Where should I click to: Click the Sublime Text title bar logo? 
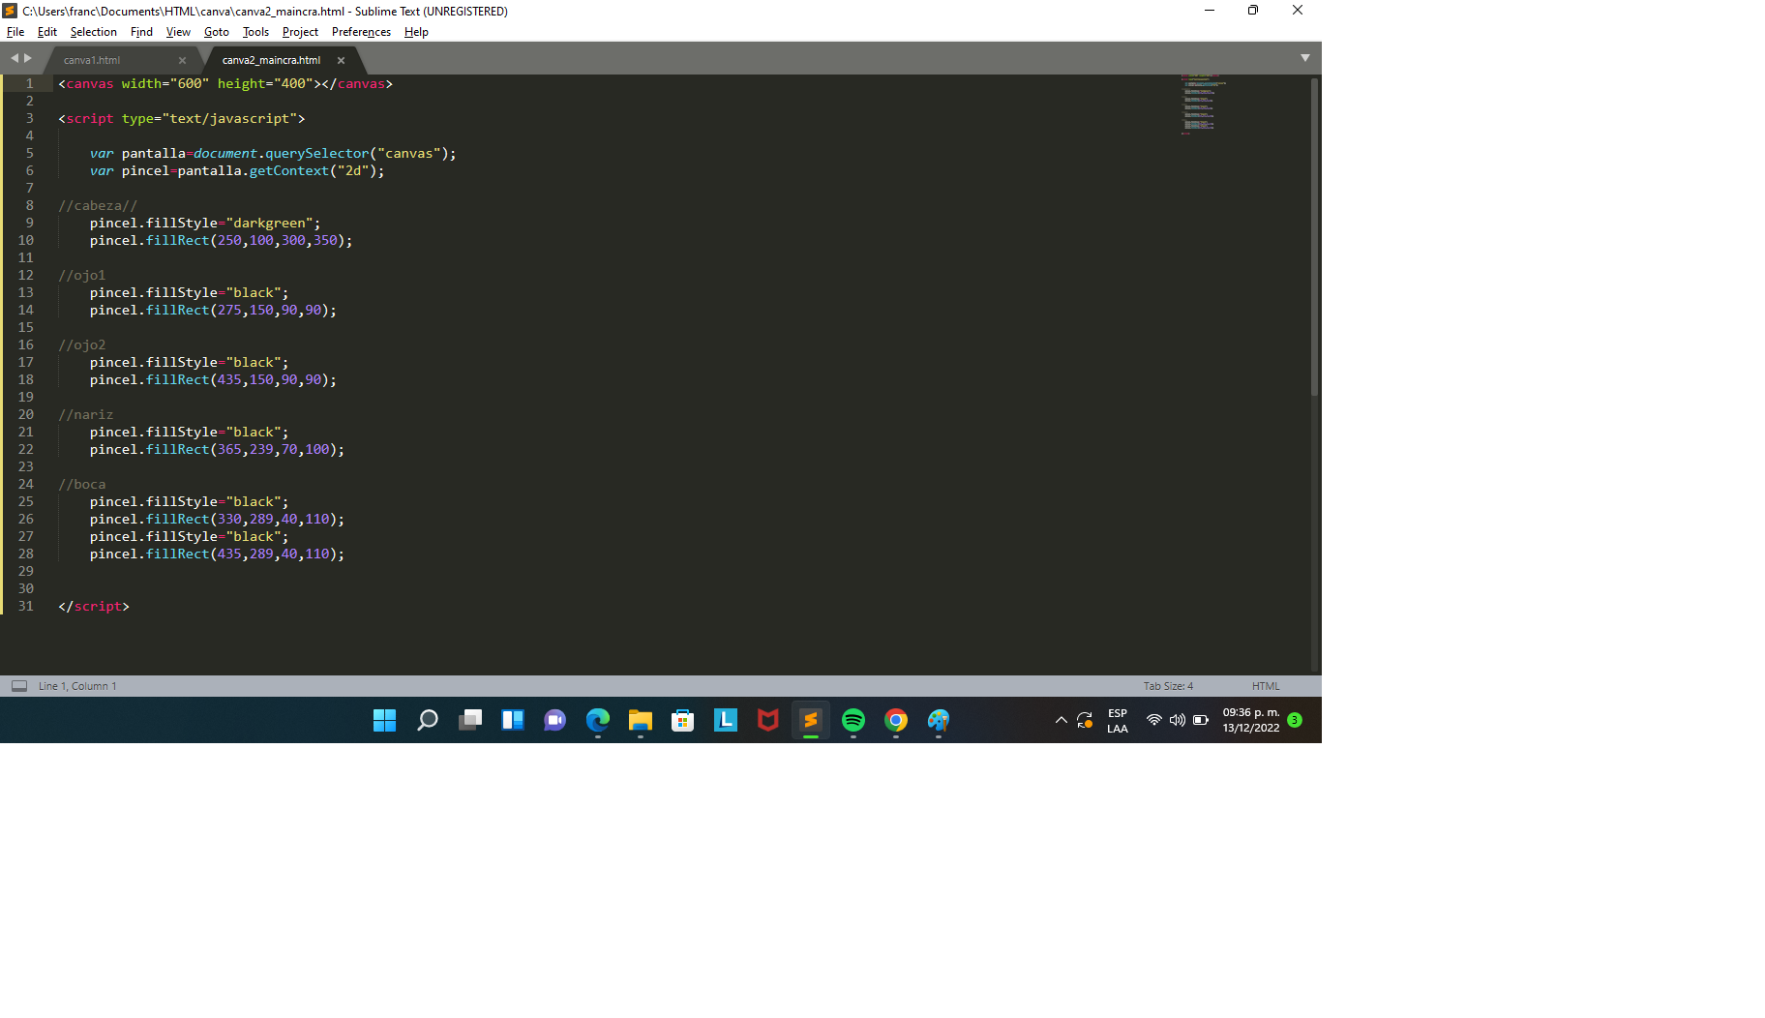(x=10, y=11)
